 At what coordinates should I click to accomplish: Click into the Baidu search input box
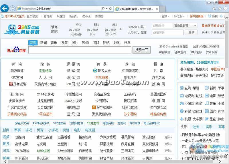coord(80,50)
